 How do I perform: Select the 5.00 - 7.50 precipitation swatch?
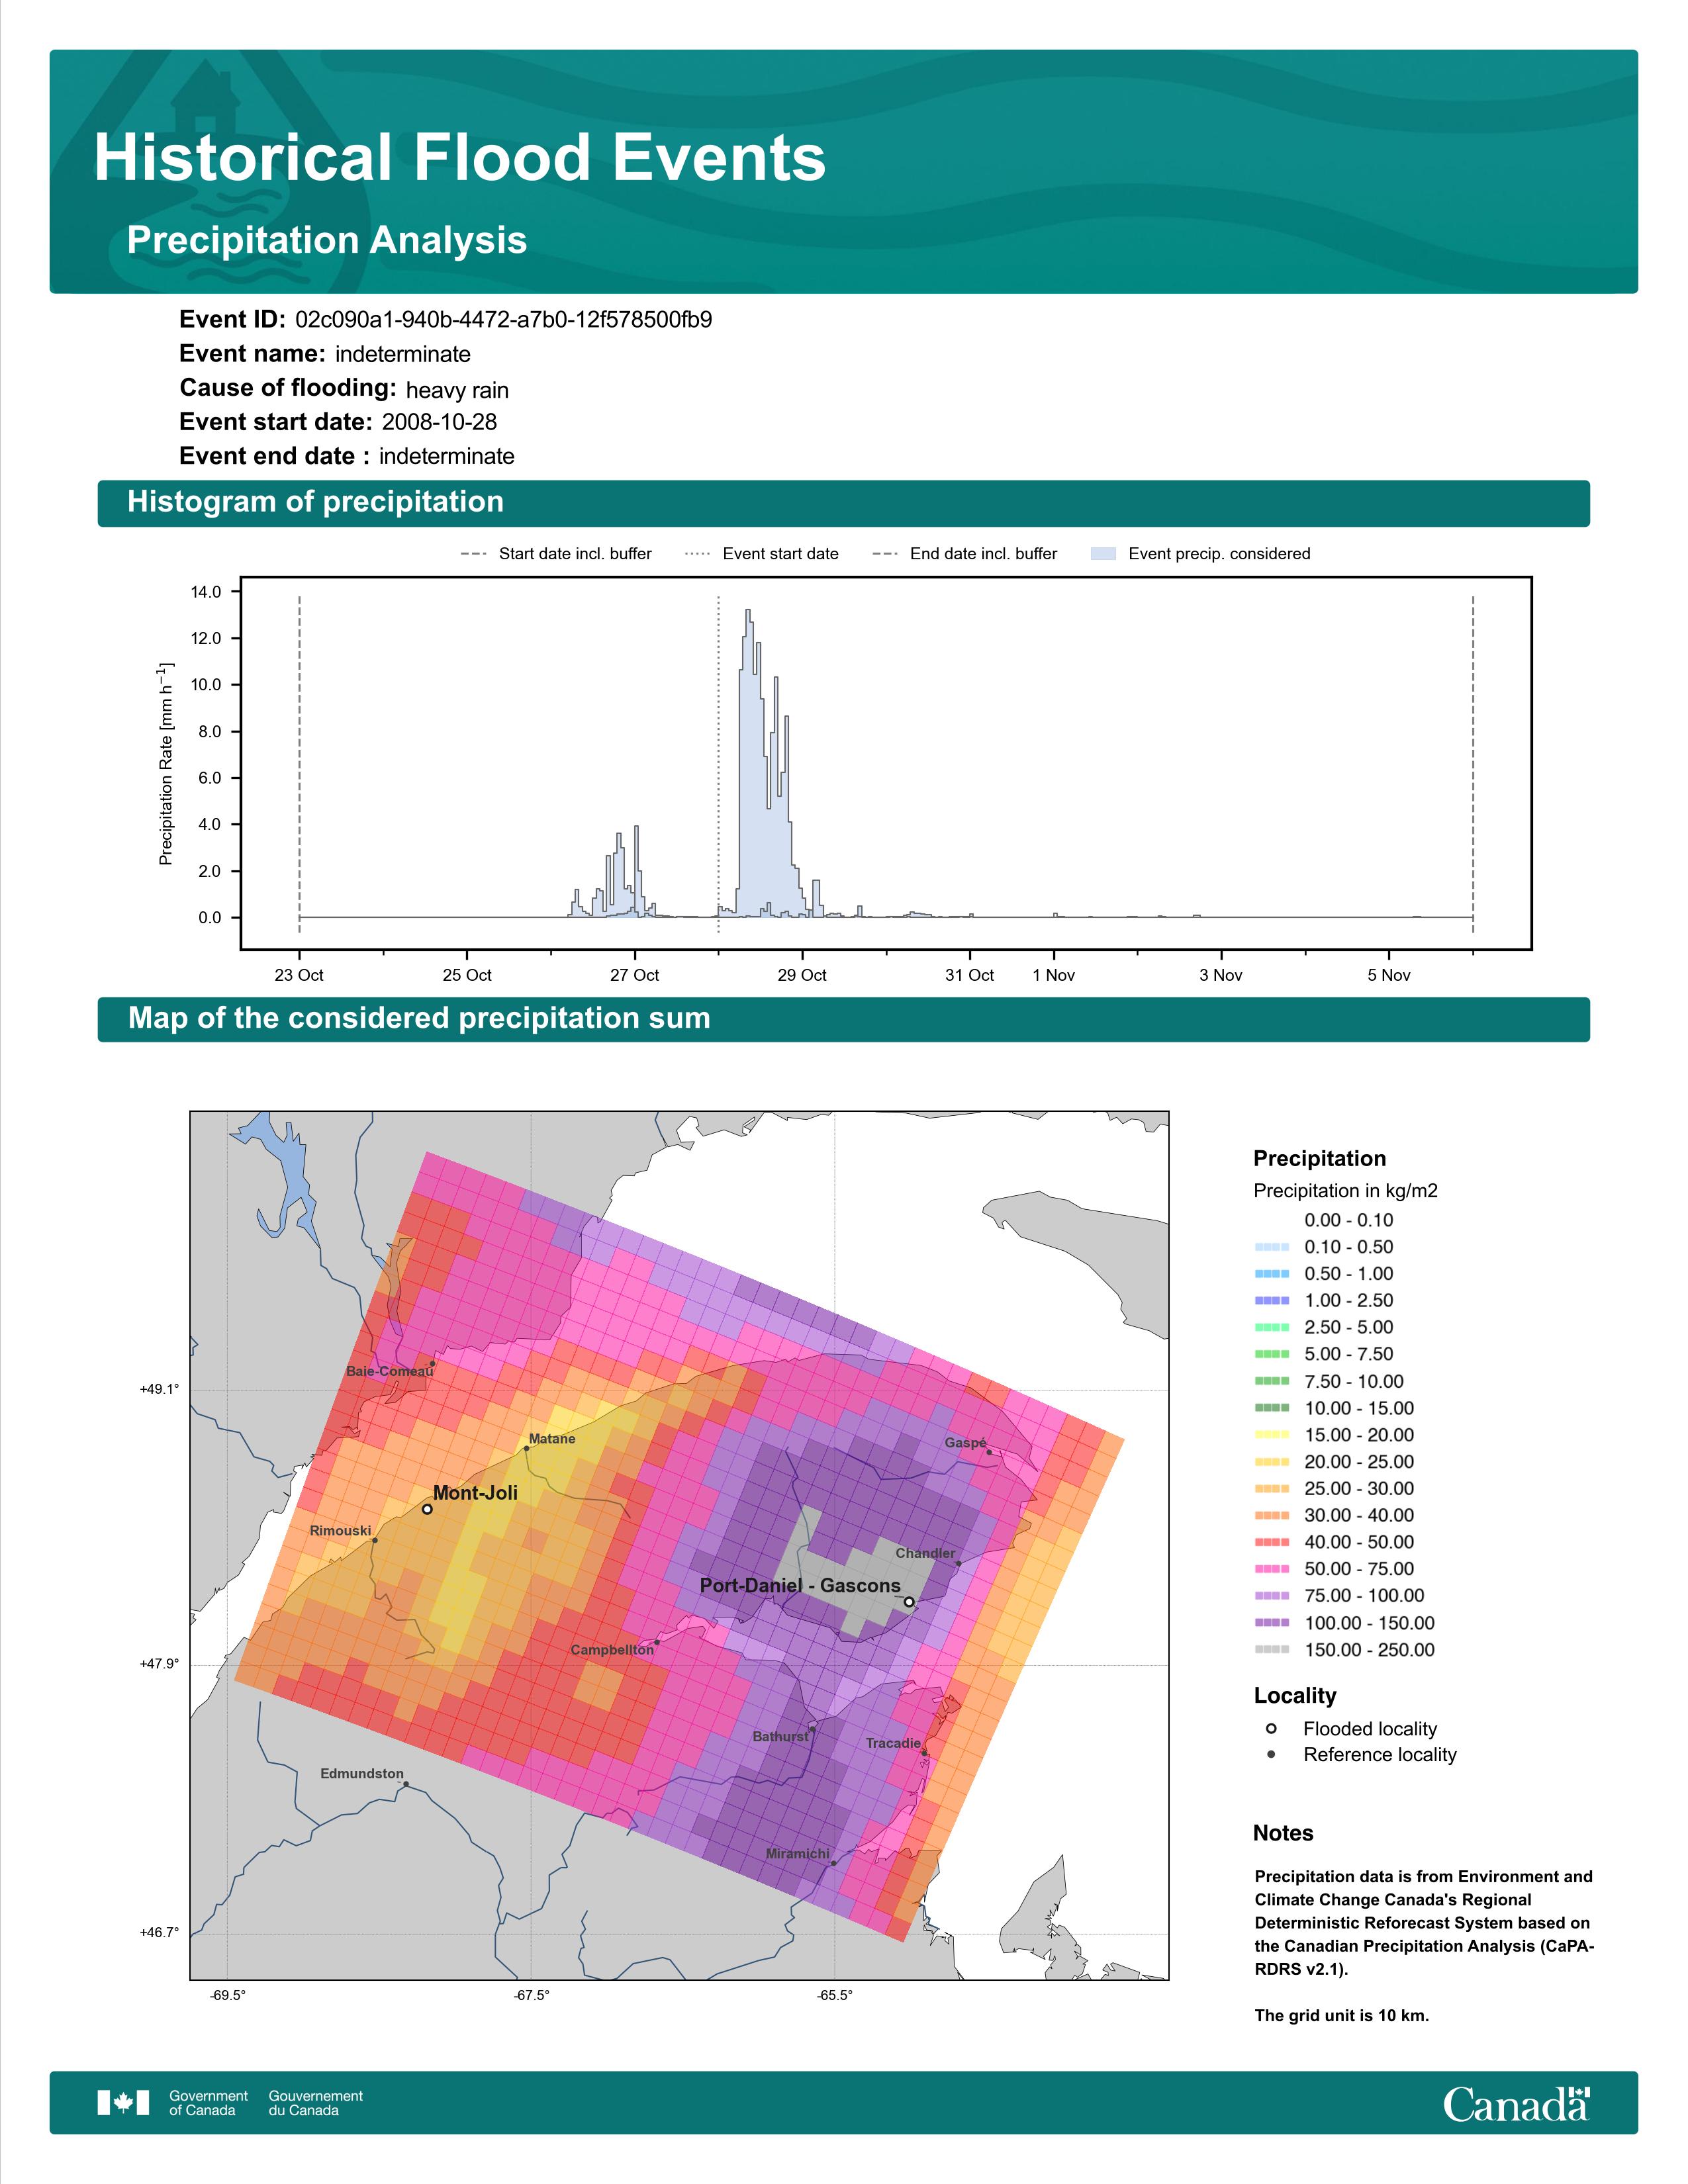pyautogui.click(x=1272, y=1354)
